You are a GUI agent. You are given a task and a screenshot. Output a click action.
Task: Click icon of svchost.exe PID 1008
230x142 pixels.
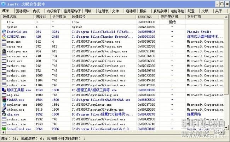(x=4, y=75)
